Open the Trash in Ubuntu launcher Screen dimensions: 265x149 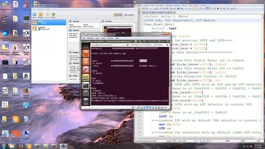coord(86,101)
